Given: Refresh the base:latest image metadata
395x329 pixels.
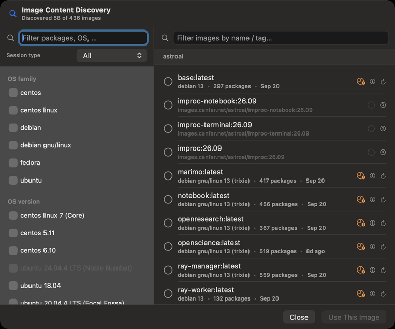Looking at the screenshot, I should [x=383, y=82].
